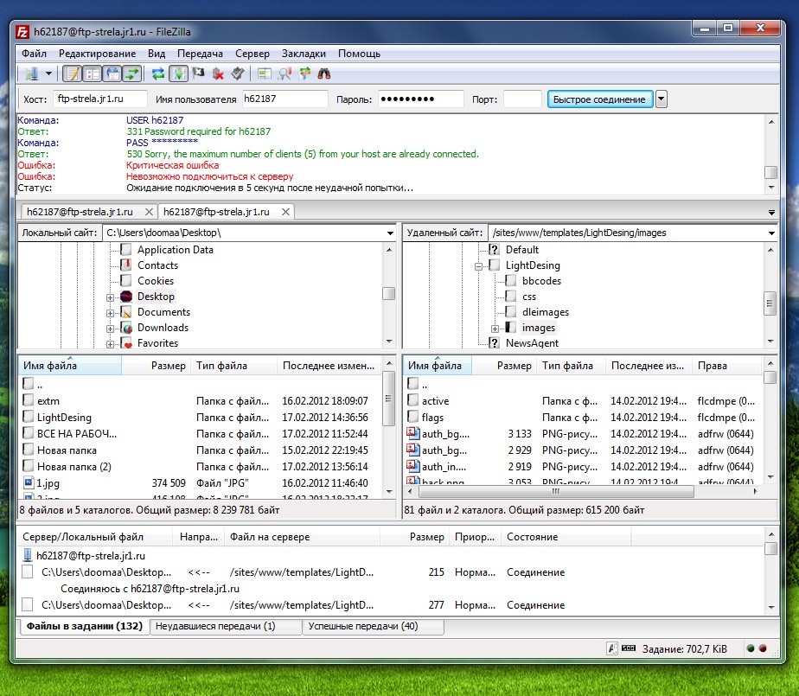Open the Удаленный сайт path dropdown
The height and width of the screenshot is (696, 799).
coord(771,233)
